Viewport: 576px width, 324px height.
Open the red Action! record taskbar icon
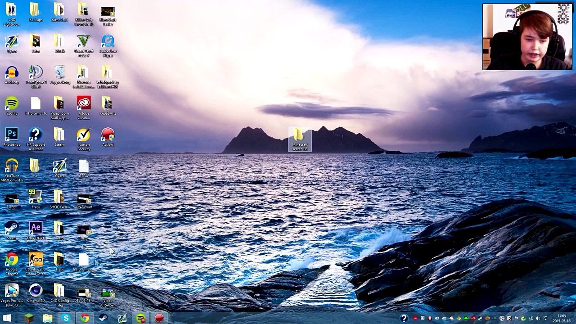159,318
